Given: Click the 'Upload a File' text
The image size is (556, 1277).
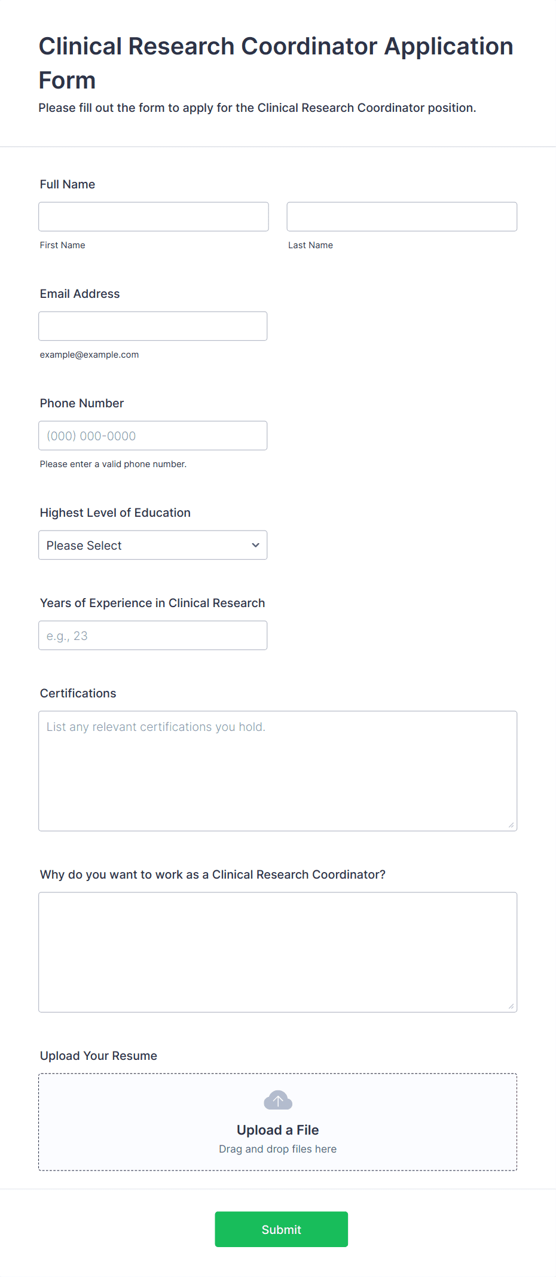Looking at the screenshot, I should point(278,1130).
